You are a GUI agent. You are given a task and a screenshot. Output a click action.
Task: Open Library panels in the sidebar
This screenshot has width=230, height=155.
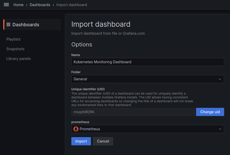[x=18, y=59]
